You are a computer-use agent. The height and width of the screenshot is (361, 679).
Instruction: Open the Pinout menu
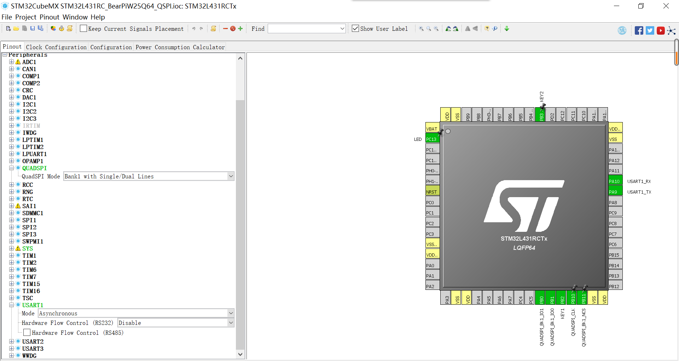coord(50,17)
